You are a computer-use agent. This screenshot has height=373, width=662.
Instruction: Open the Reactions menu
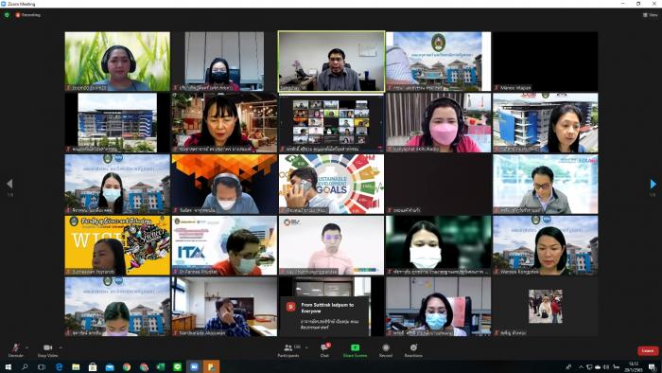pyautogui.click(x=413, y=349)
